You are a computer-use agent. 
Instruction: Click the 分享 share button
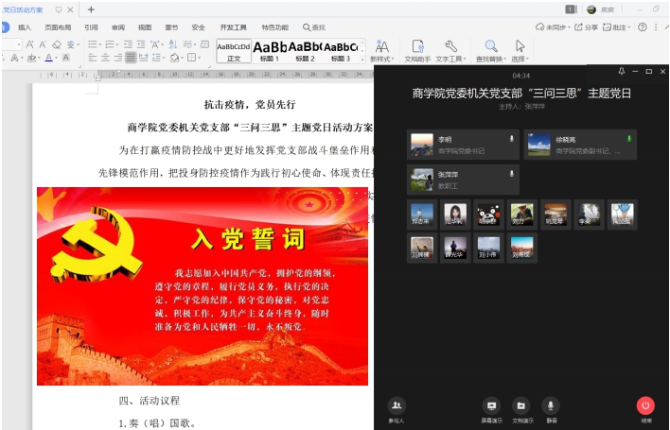[x=587, y=27]
